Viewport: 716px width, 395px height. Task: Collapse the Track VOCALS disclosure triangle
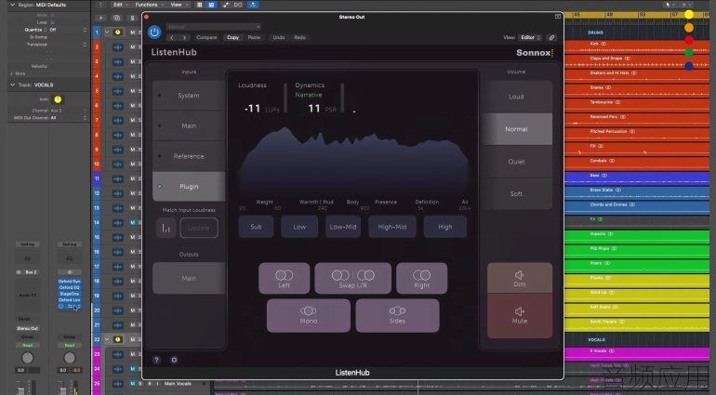click(x=12, y=85)
